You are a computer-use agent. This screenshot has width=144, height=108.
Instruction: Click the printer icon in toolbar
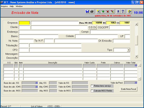click(92, 11)
